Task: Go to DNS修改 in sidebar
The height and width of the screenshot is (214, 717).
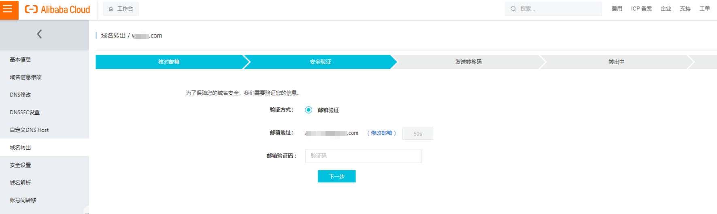Action: (x=20, y=95)
